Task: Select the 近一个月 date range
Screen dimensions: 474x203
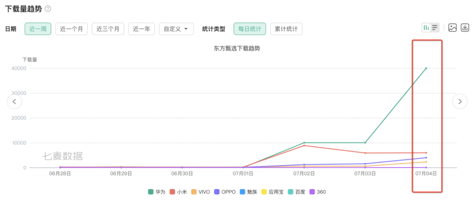Action: tap(72, 29)
